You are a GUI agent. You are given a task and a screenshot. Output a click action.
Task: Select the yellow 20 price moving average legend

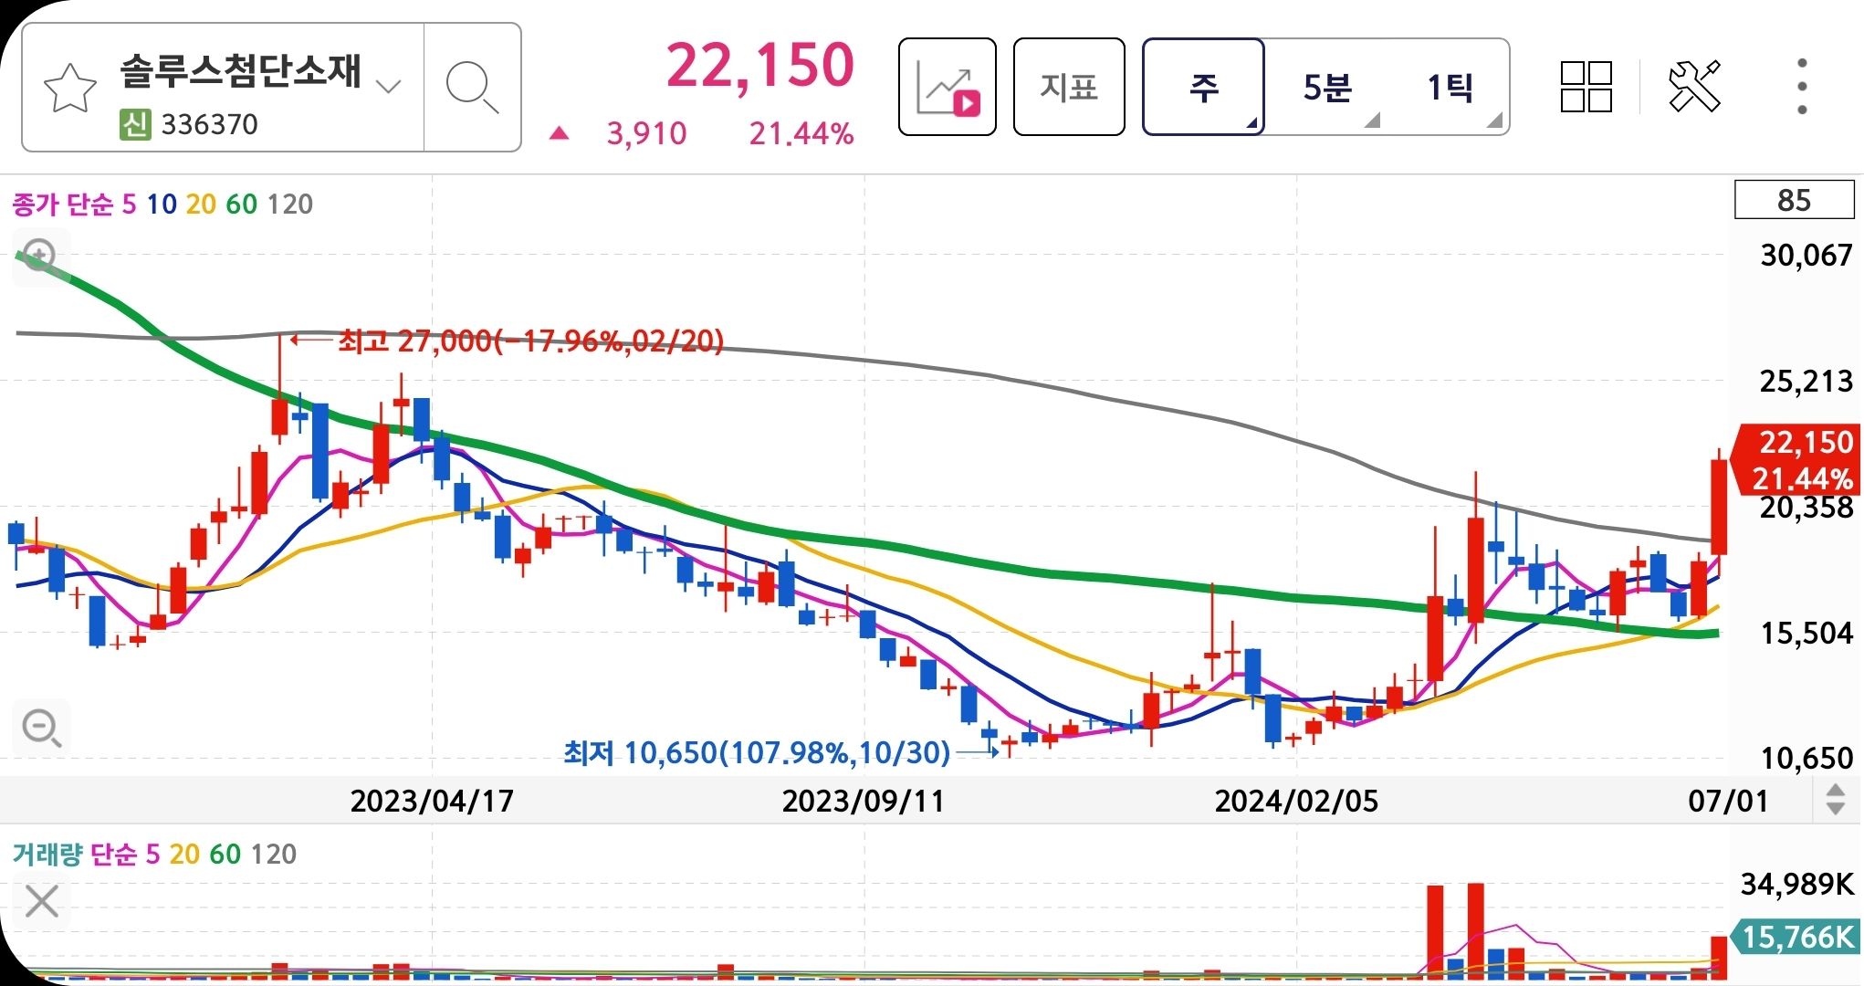[x=201, y=204]
